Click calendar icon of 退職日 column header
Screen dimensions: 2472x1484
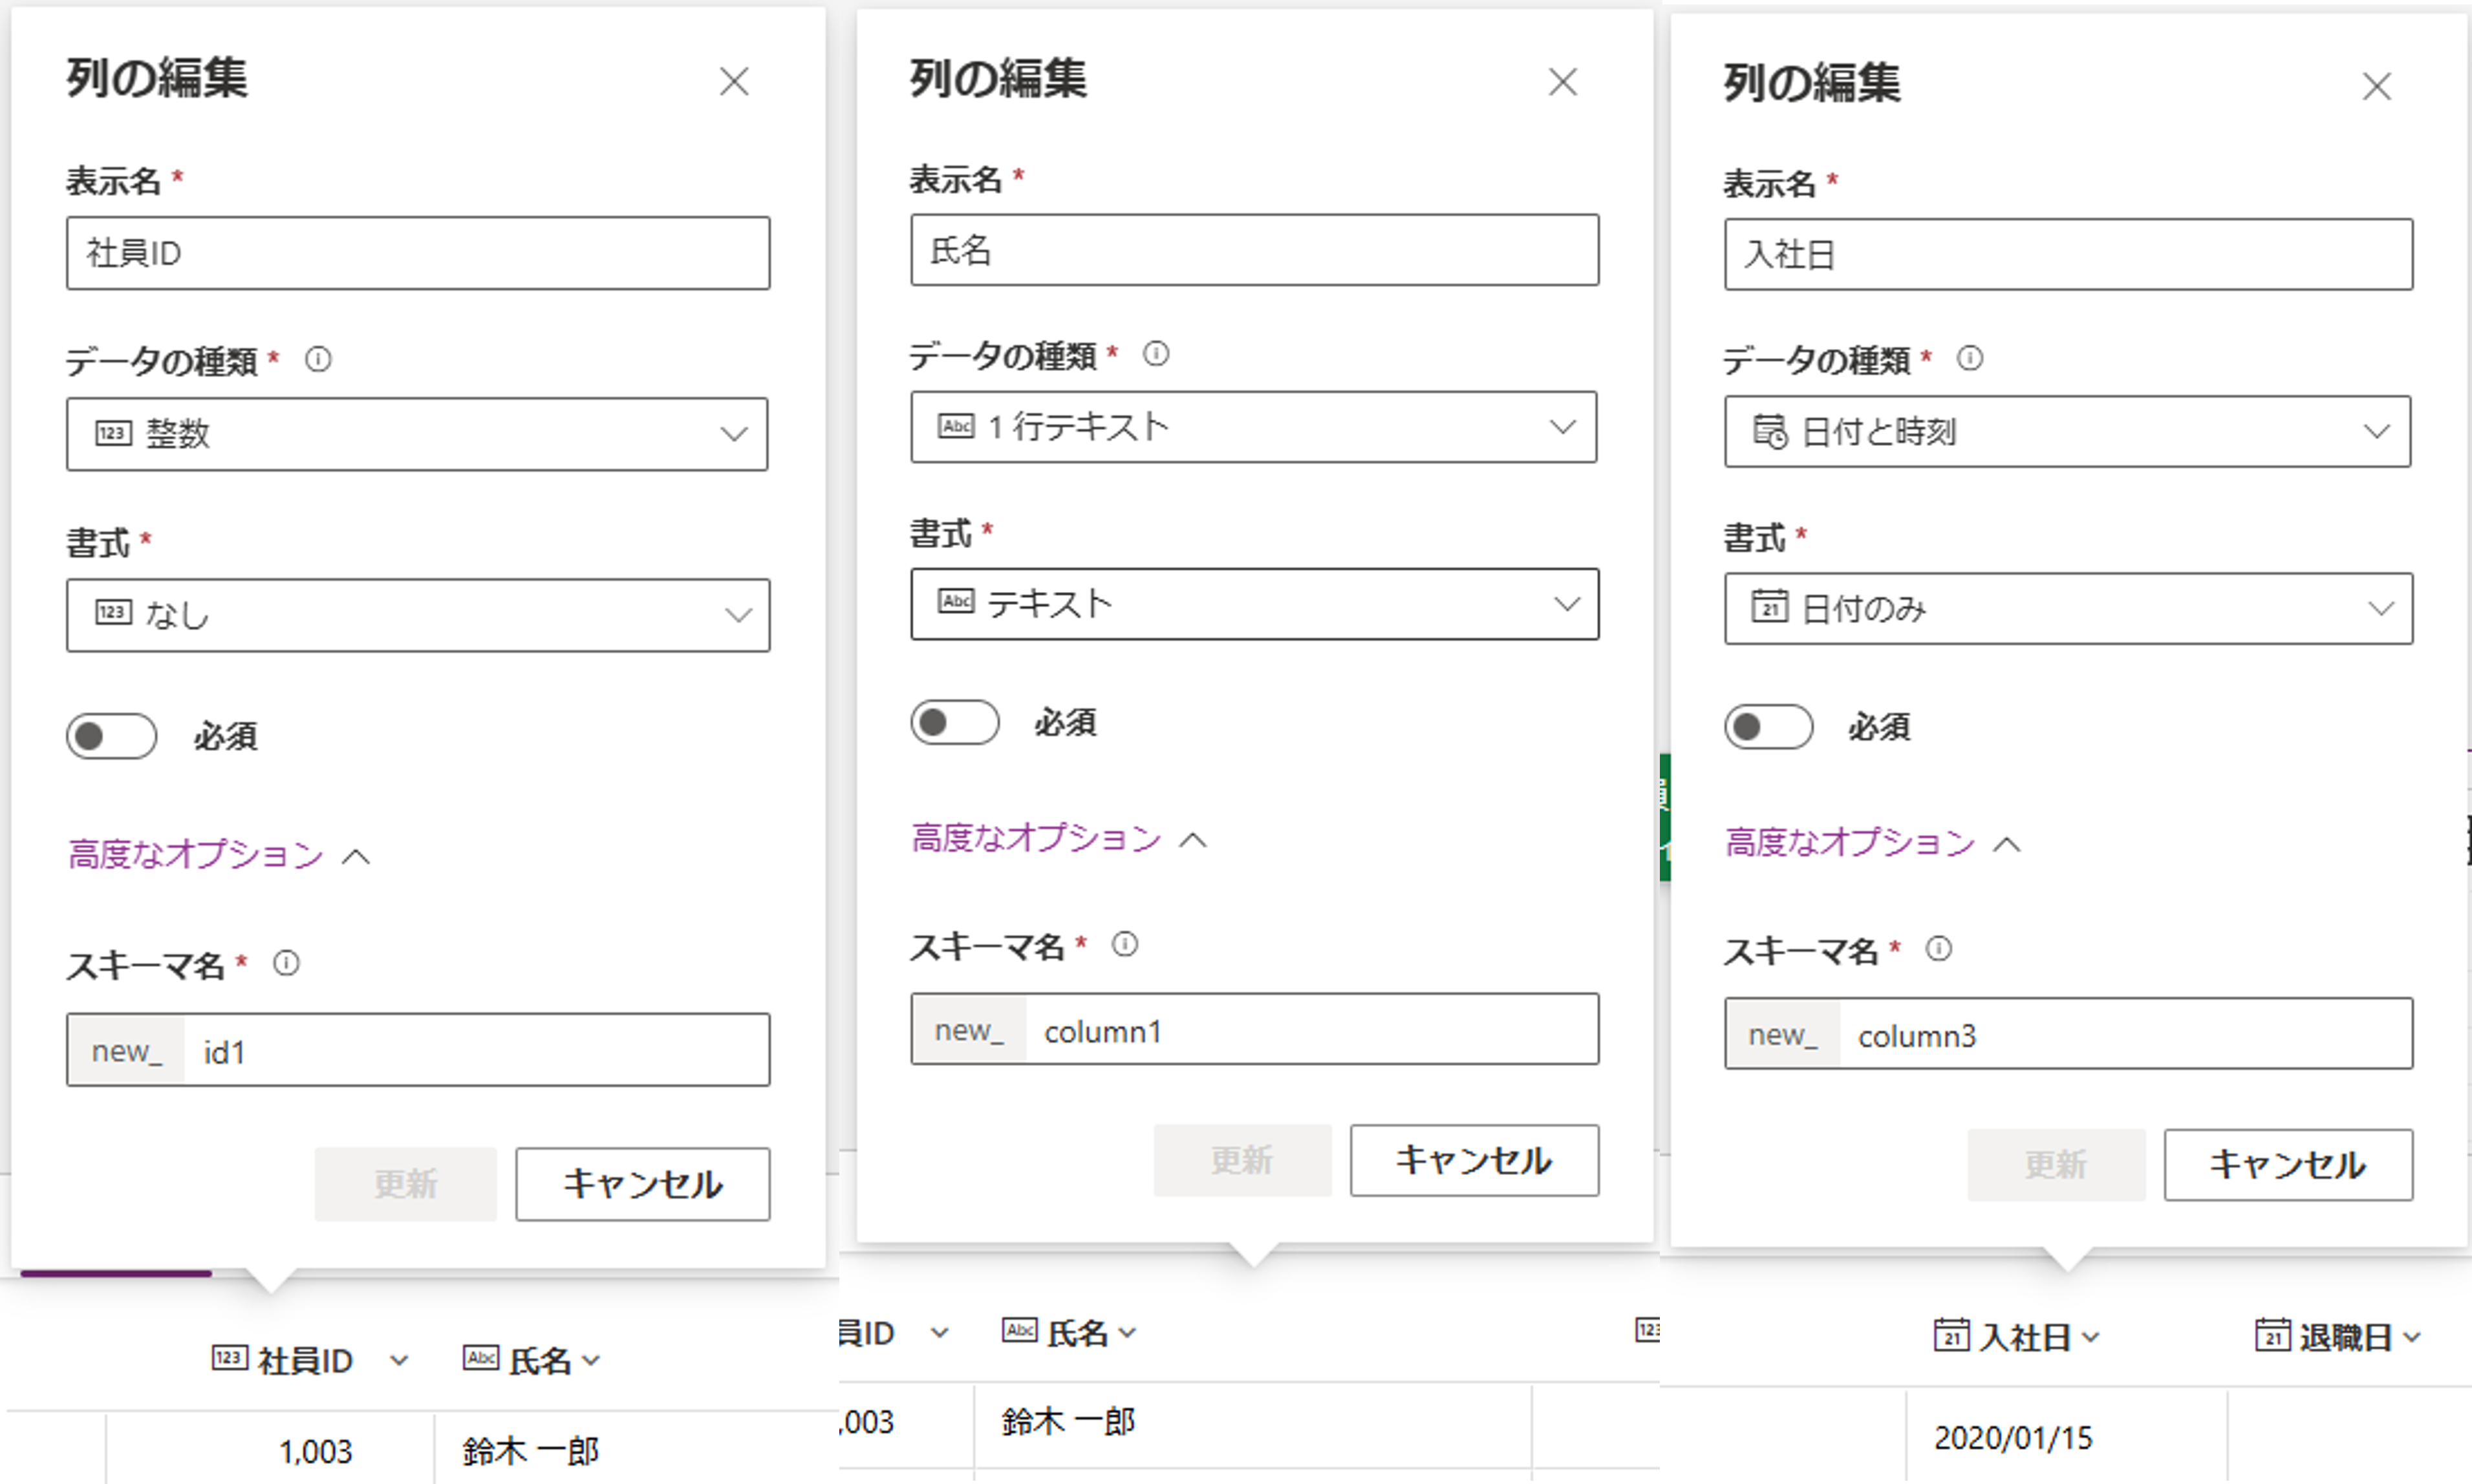2273,1335
